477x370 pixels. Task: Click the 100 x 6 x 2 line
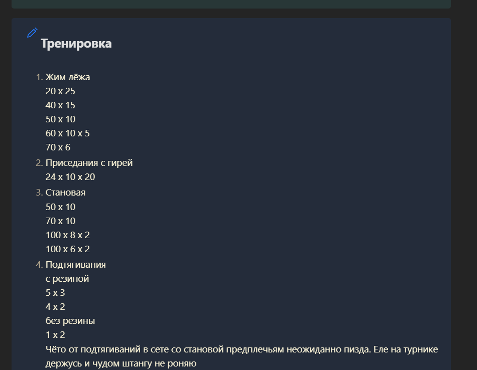point(68,249)
